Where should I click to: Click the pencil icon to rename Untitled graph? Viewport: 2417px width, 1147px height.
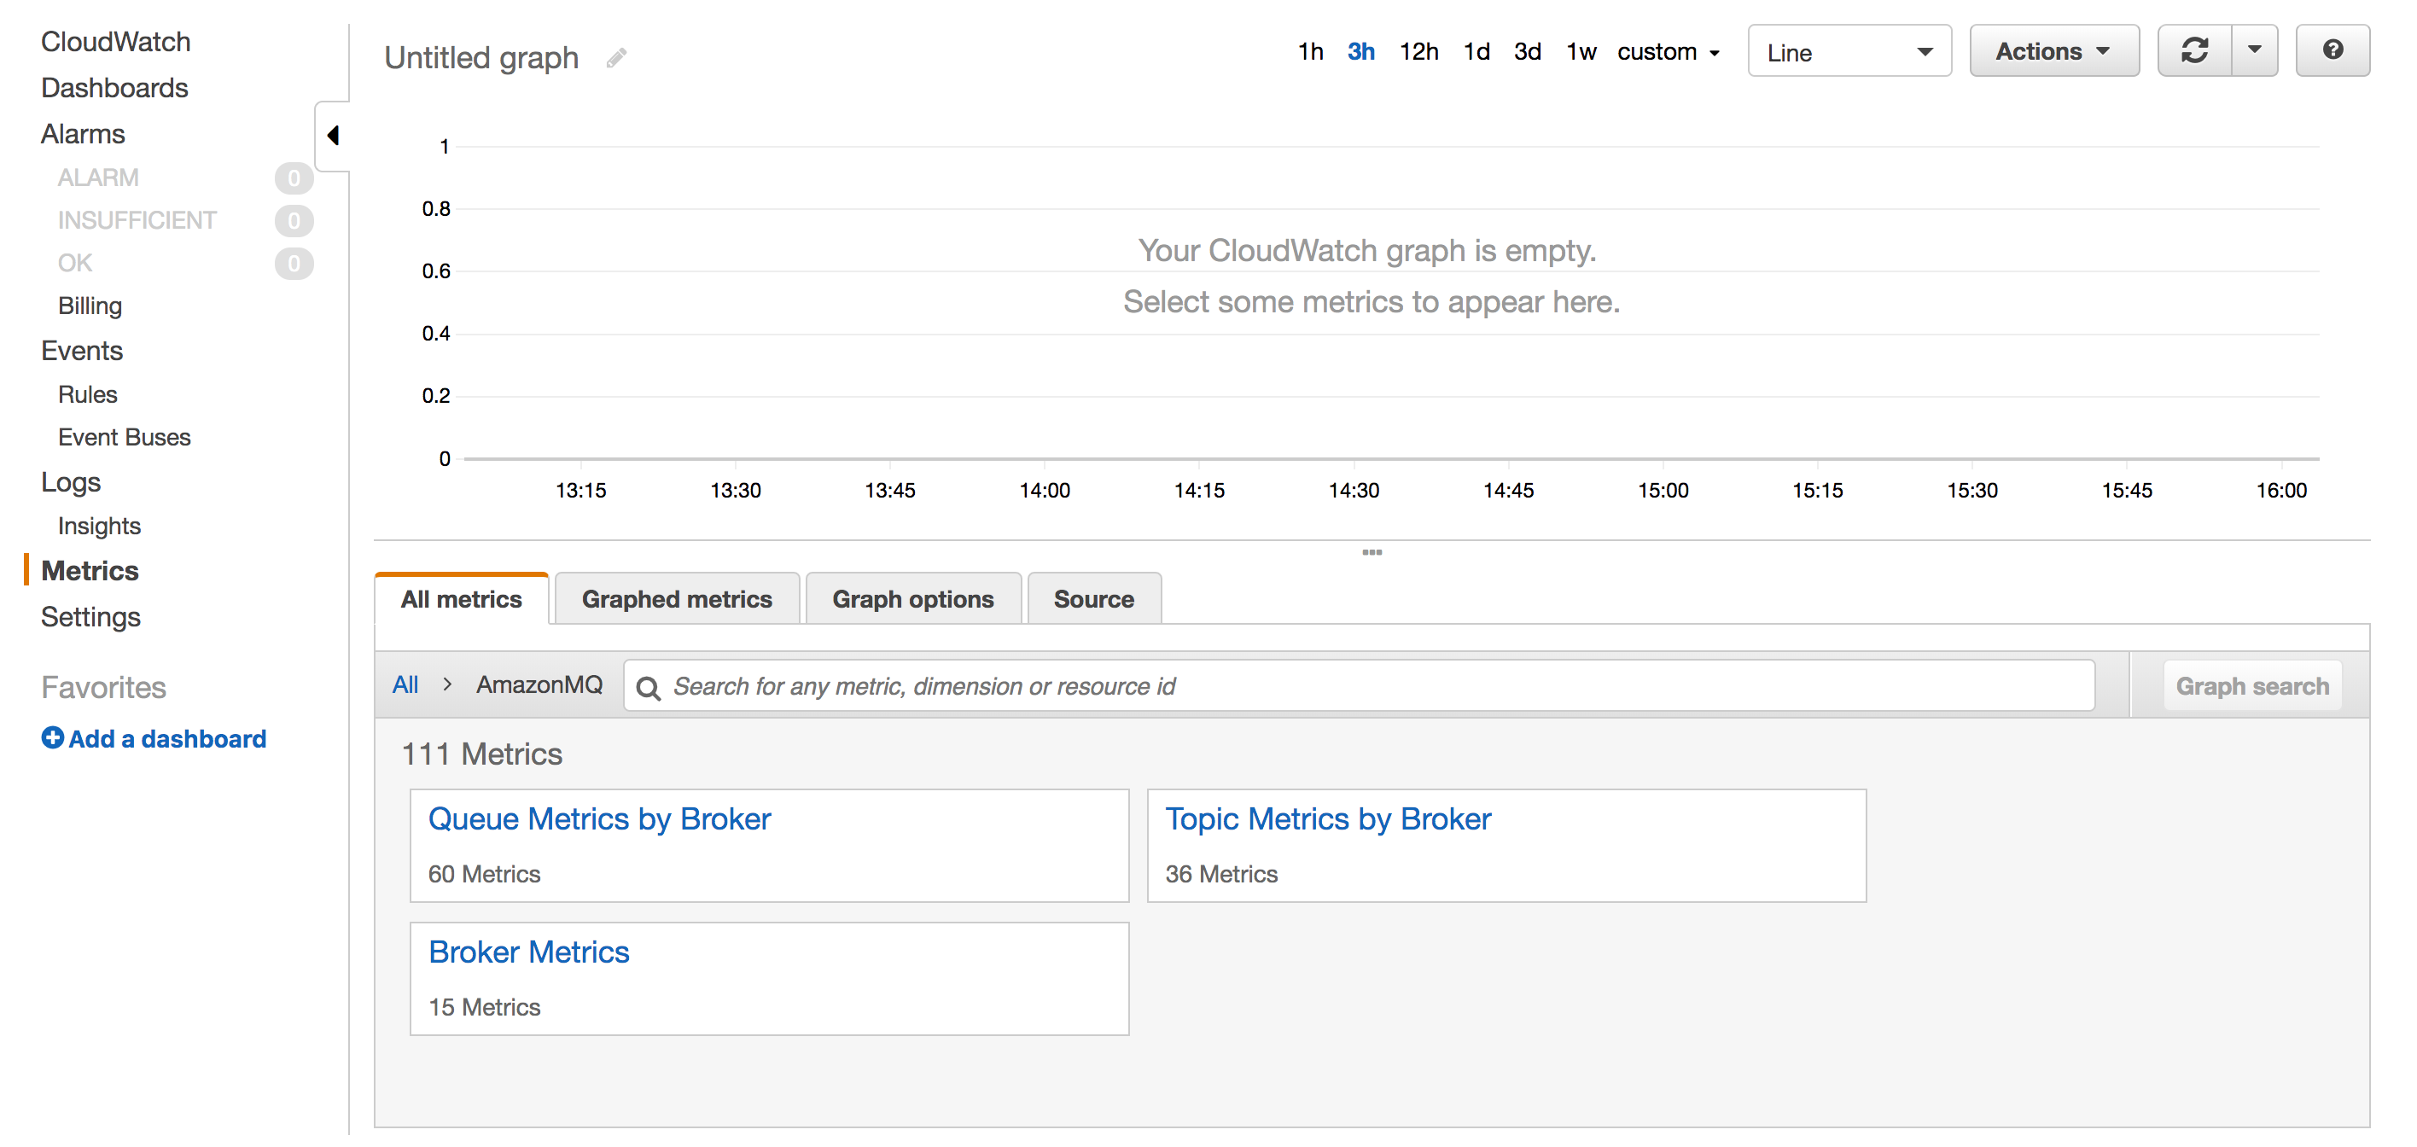[616, 57]
